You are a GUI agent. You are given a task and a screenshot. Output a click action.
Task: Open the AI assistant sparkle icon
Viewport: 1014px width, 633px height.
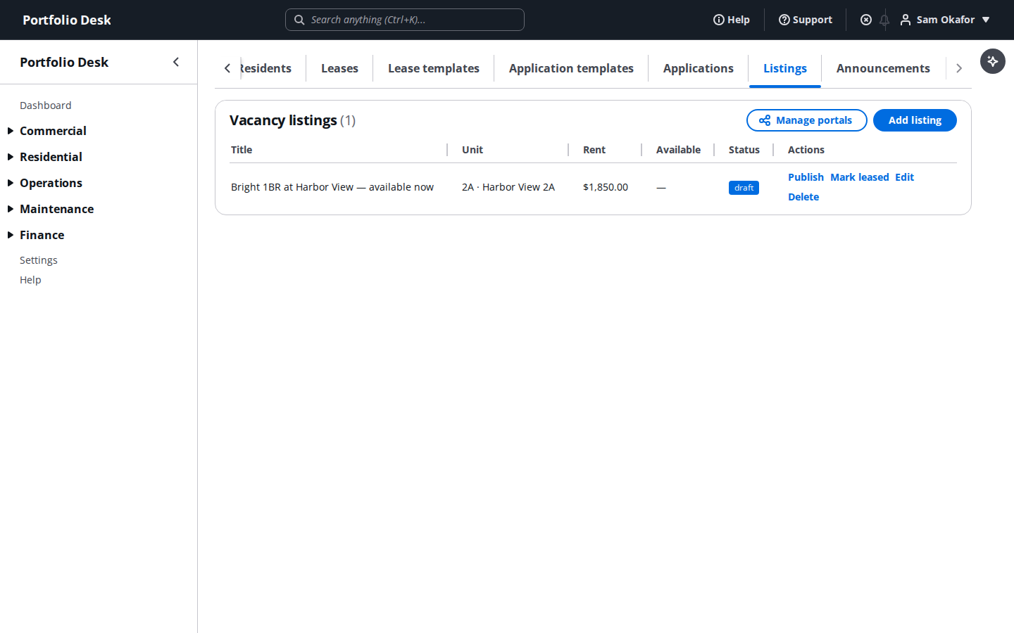click(992, 61)
